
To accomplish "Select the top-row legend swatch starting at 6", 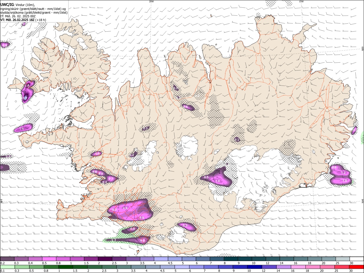I will click(x=202, y=259).
